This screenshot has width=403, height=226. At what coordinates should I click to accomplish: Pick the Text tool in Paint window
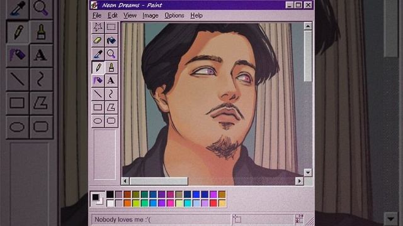111,81
